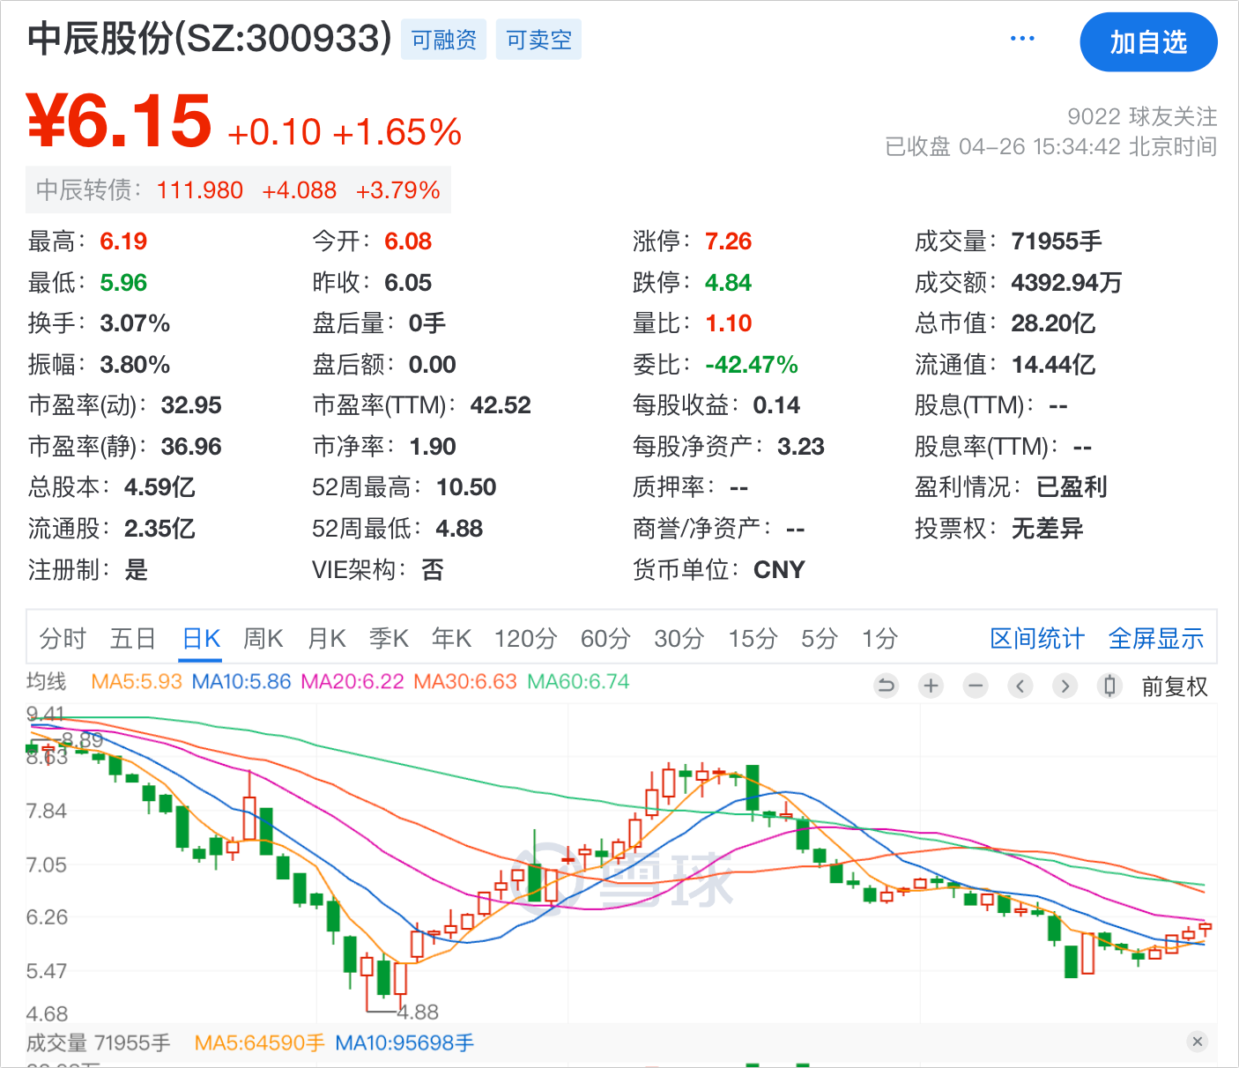The height and width of the screenshot is (1068, 1239).
Task: Zoom out the chart with minus icon
Action: coord(976,686)
